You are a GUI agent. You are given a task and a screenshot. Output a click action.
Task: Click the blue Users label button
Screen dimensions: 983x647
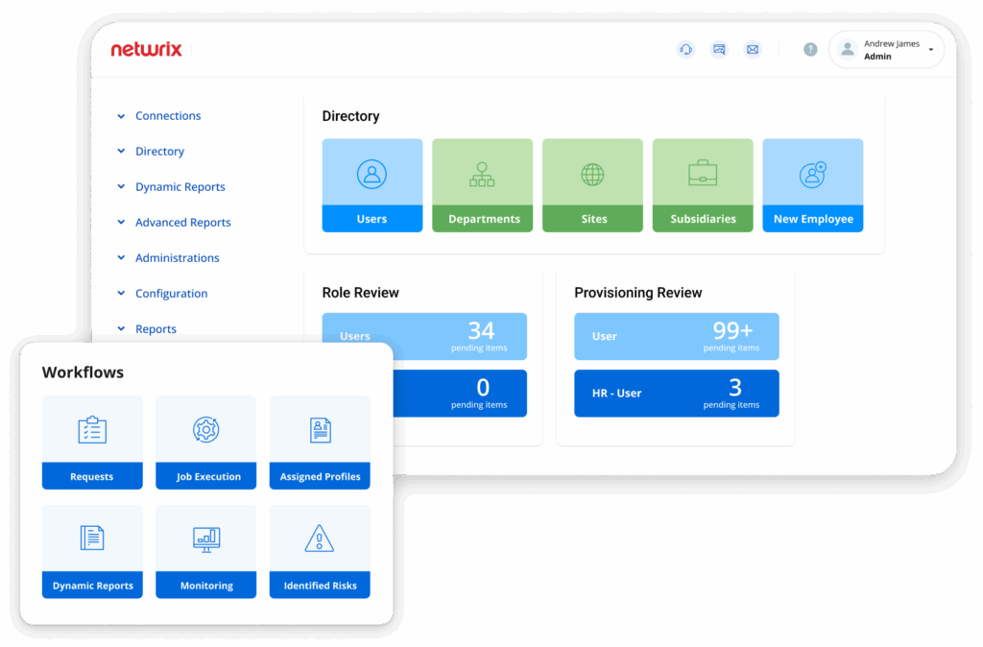click(372, 219)
